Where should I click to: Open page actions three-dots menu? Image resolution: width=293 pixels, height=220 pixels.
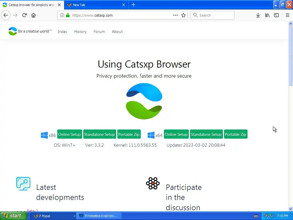point(175,15)
